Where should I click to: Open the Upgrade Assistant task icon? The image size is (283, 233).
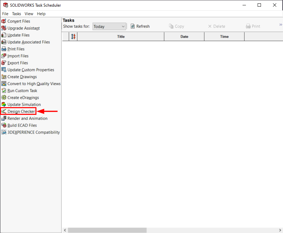(x=4, y=28)
